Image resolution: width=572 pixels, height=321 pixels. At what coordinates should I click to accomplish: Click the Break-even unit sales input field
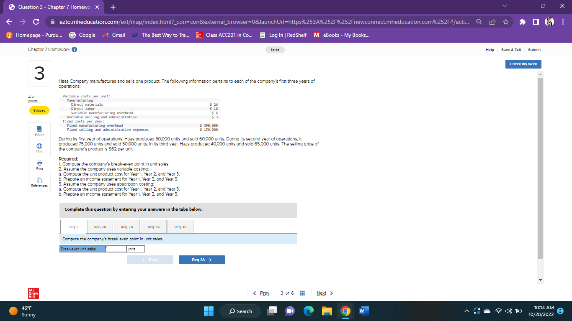(116, 248)
